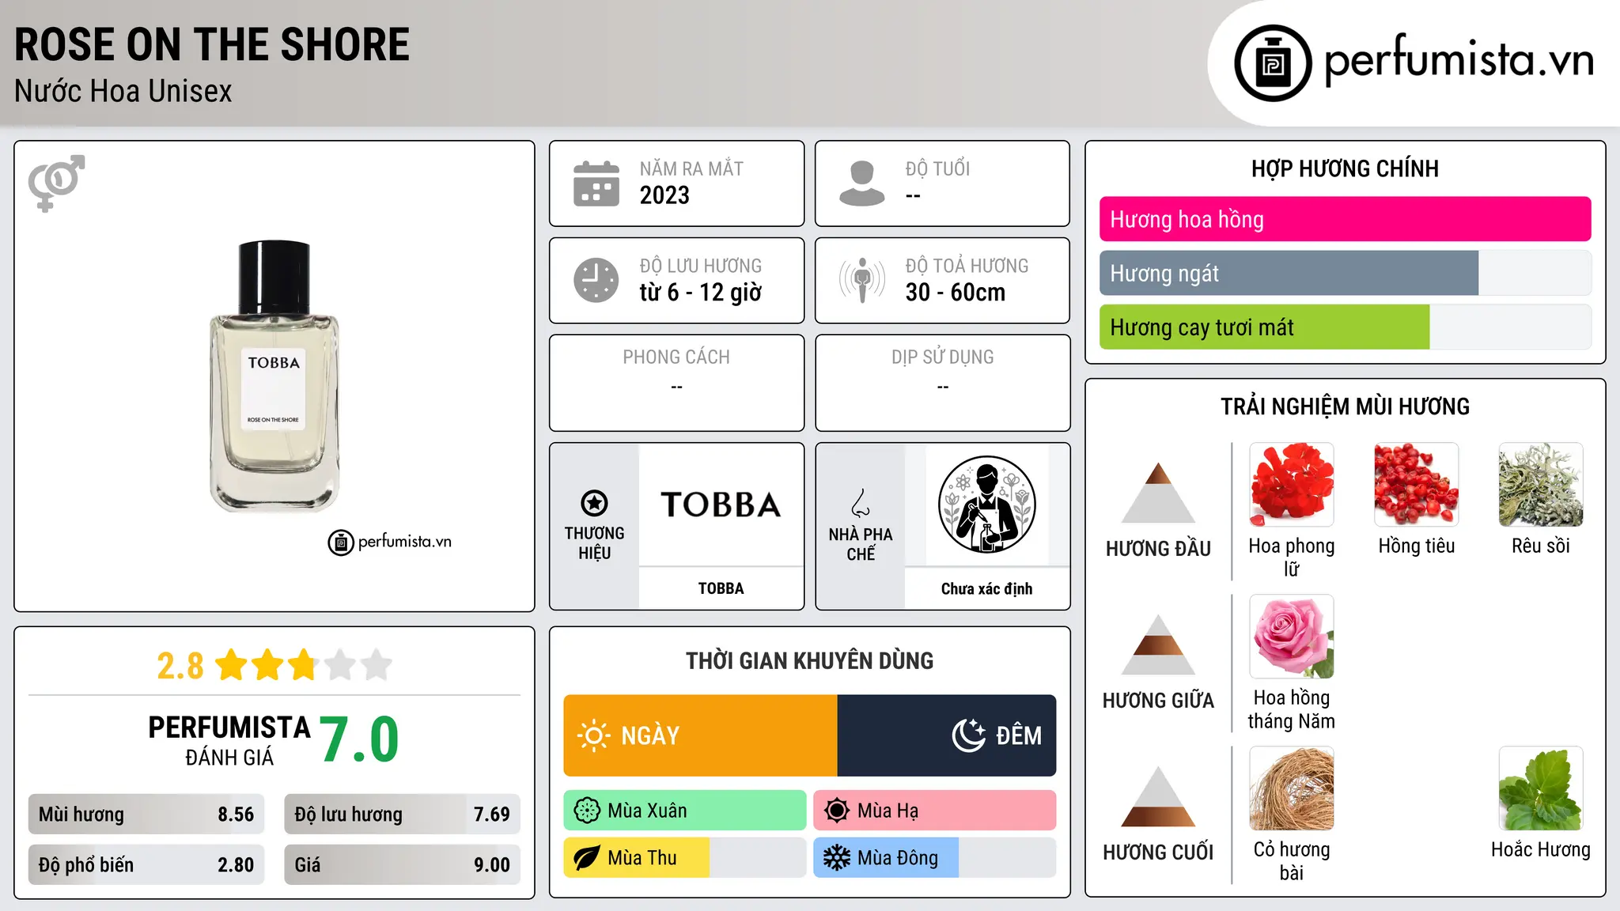Click the nose icon above Nhà pha chế
Screen dimensions: 1620x911
[861, 503]
